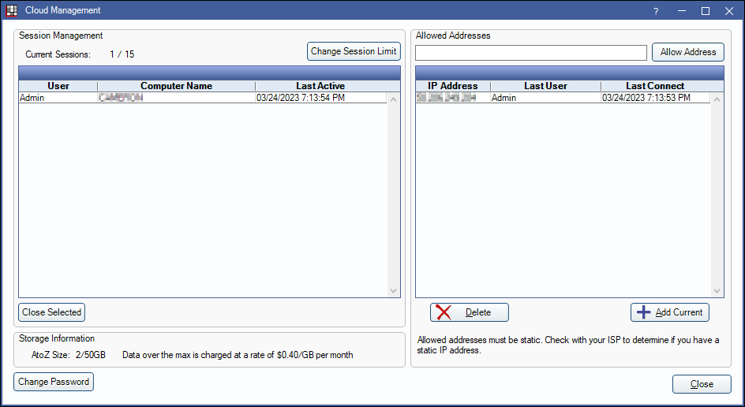This screenshot has width=745, height=407.
Task: Open the help question mark in title bar
Action: pyautogui.click(x=655, y=11)
